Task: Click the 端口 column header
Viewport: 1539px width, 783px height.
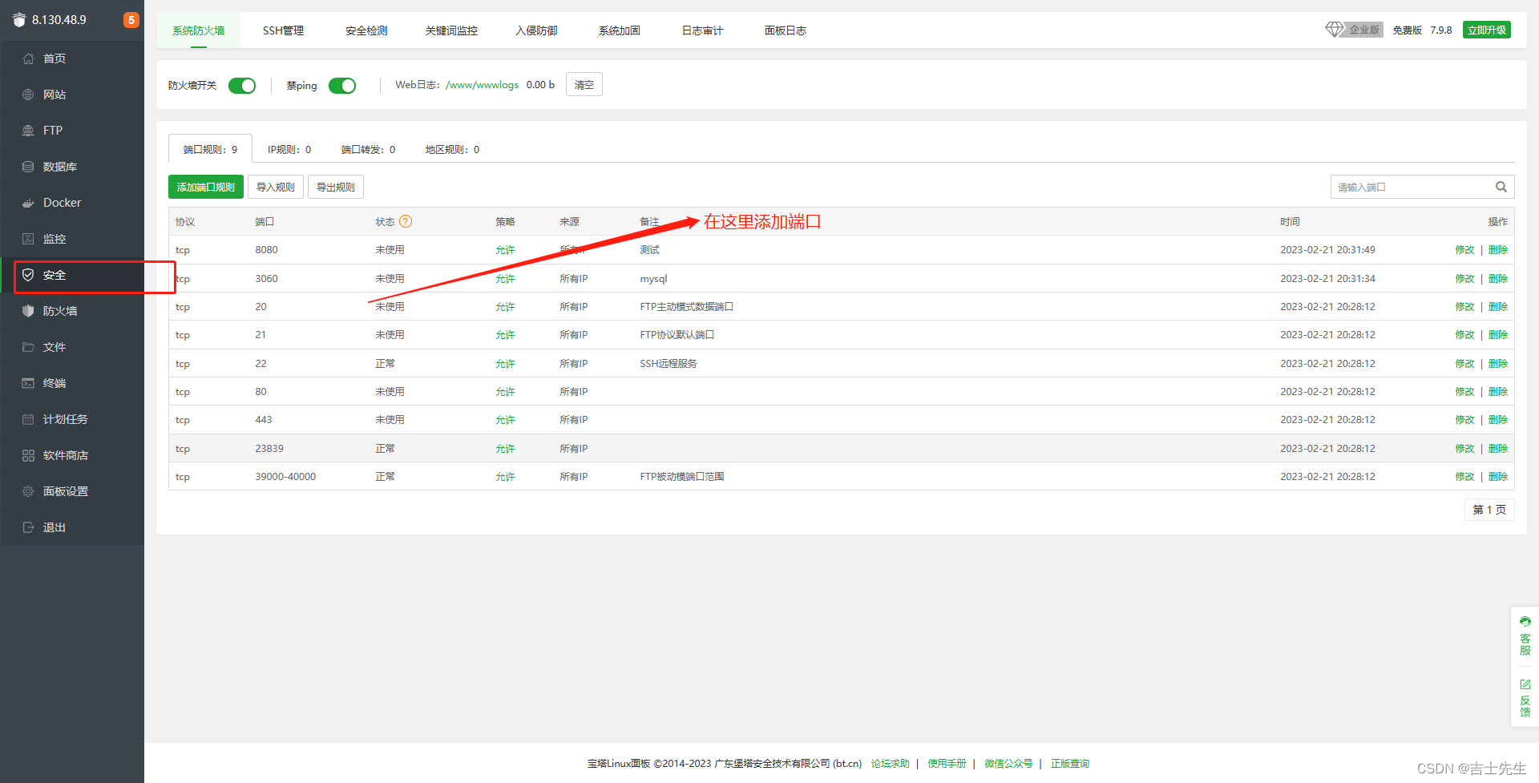Action: [x=265, y=222]
